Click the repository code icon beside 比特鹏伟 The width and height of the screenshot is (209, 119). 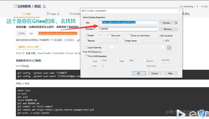point(15,6)
